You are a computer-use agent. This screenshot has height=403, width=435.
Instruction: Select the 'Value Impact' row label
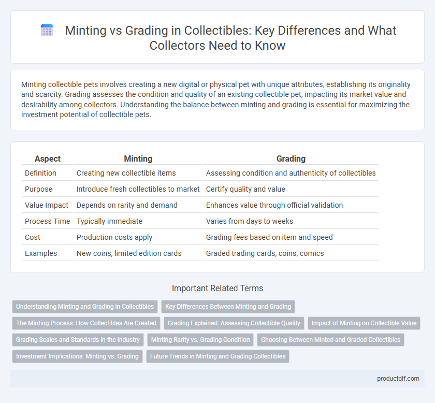point(46,205)
